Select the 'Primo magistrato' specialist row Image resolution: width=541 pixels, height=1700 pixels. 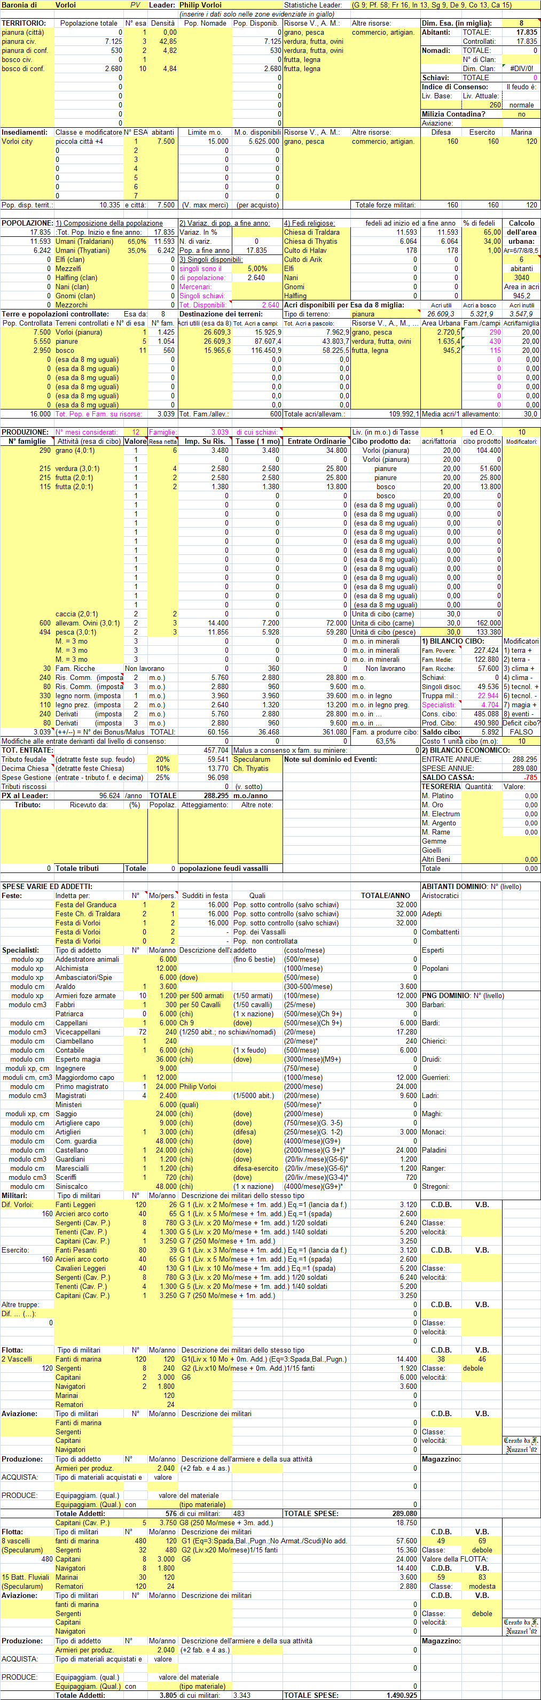[x=82, y=1087]
